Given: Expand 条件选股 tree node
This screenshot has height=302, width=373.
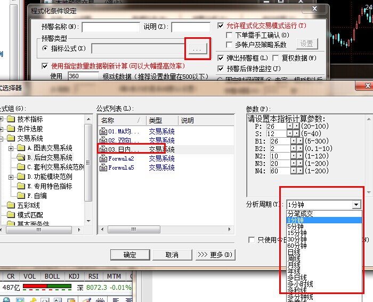Looking at the screenshot, I should pos(1,129).
